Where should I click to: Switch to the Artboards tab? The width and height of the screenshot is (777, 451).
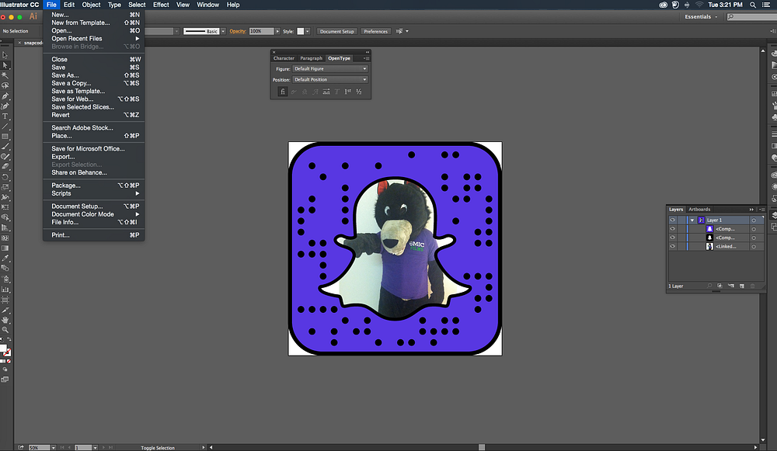tap(699, 210)
